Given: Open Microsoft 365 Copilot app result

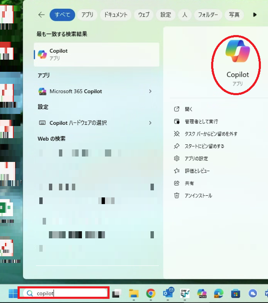Looking at the screenshot, I should 97,91.
